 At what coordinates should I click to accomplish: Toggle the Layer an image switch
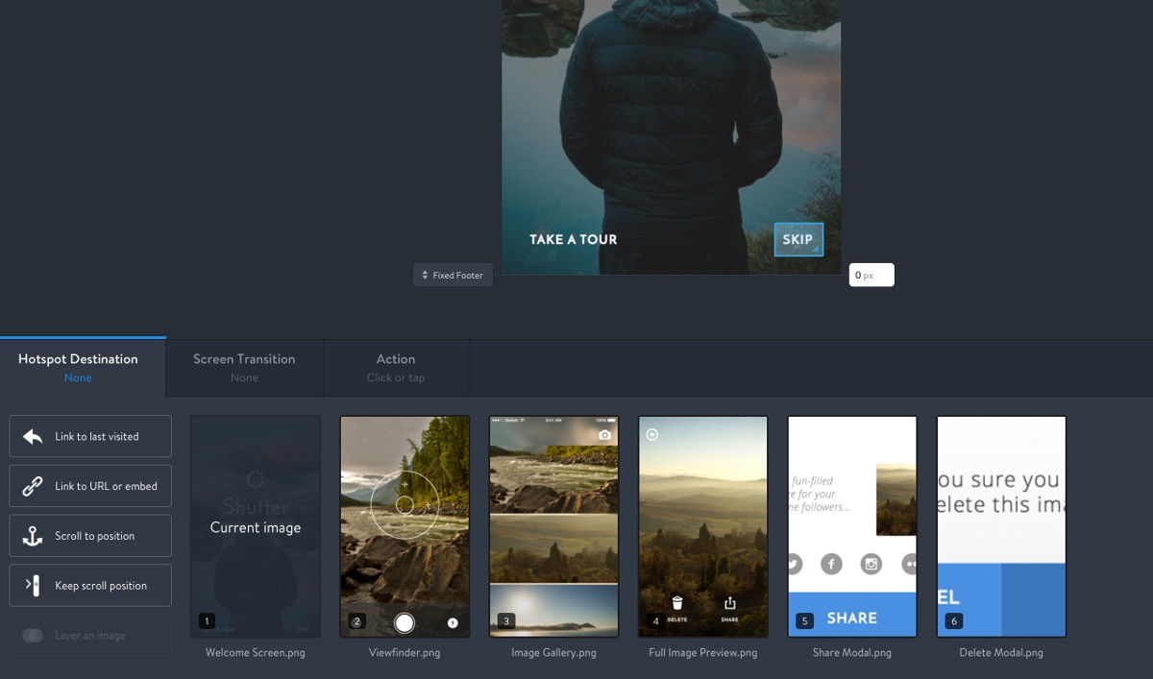click(x=33, y=636)
